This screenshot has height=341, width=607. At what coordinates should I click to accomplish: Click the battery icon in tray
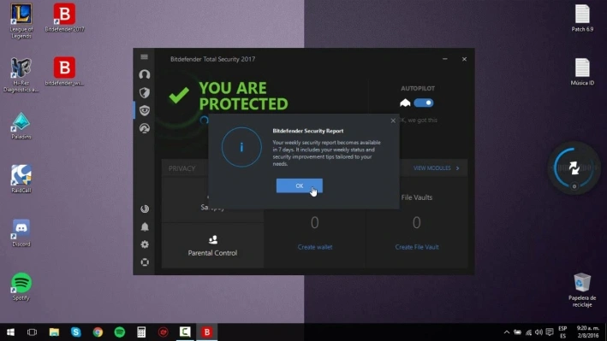click(517, 332)
